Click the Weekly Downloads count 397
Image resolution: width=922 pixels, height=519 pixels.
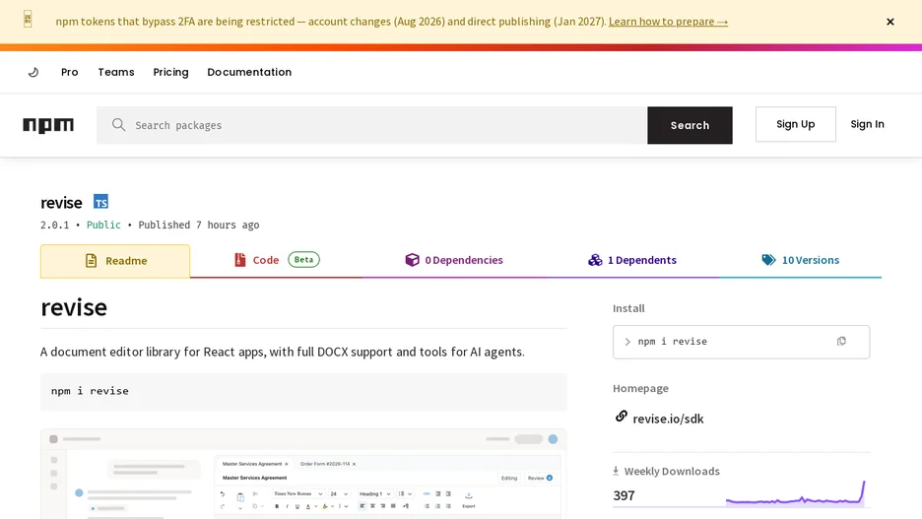click(624, 496)
